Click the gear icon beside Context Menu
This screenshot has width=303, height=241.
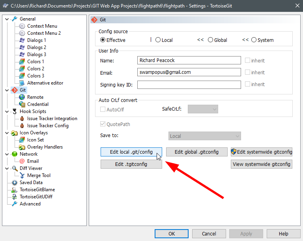point(22,26)
